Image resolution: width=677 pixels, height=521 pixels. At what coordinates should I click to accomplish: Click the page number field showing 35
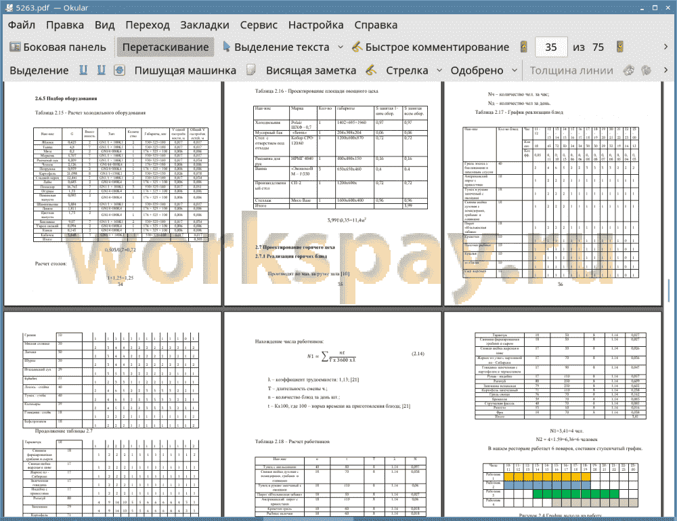pos(551,47)
